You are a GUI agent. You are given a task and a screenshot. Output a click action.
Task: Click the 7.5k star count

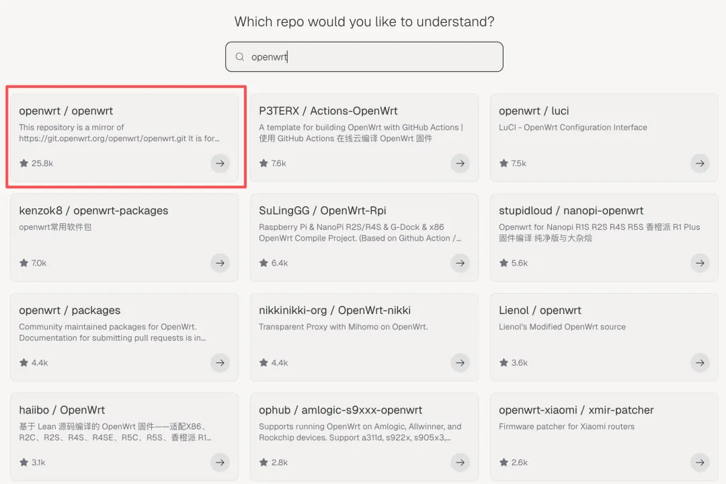click(x=518, y=163)
